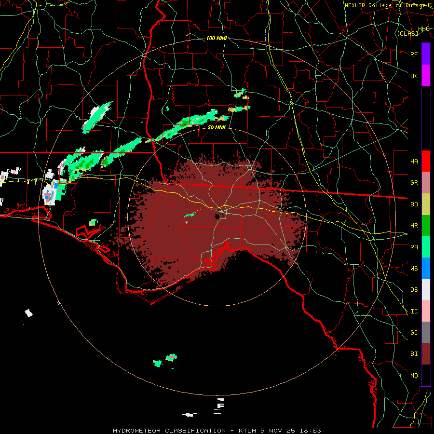Click the small black radar site hole
The width and height of the screenshot is (434, 434).
(217, 217)
